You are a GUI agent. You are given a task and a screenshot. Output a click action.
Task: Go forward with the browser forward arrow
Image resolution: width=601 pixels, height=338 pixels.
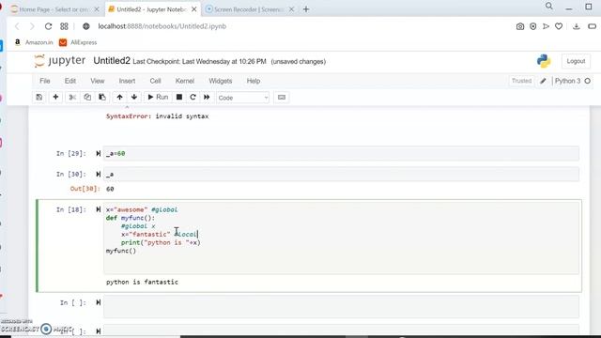pos(32,26)
